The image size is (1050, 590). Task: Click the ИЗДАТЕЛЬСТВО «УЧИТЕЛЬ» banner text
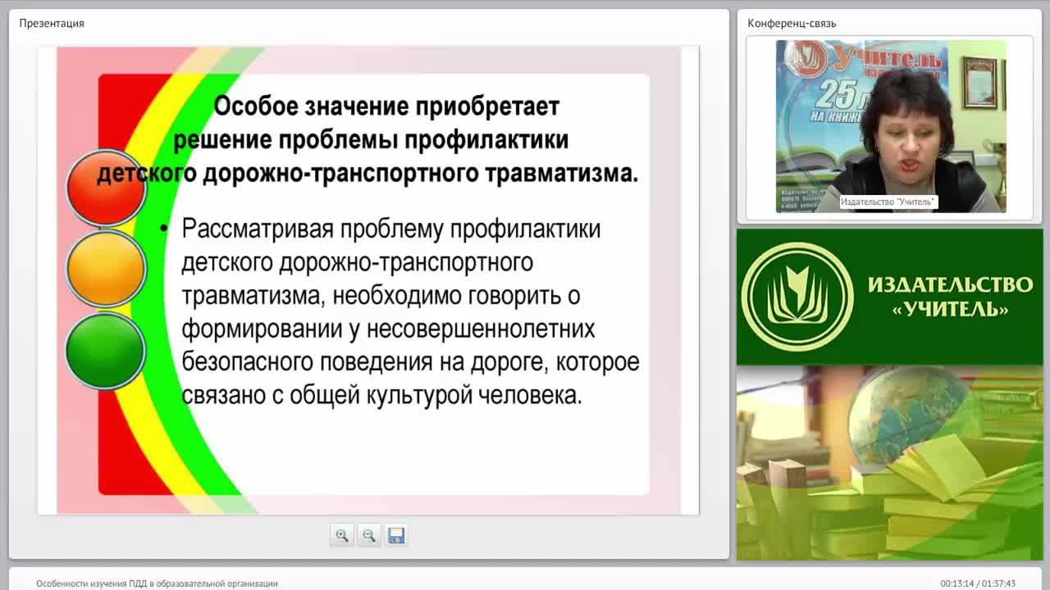(950, 297)
